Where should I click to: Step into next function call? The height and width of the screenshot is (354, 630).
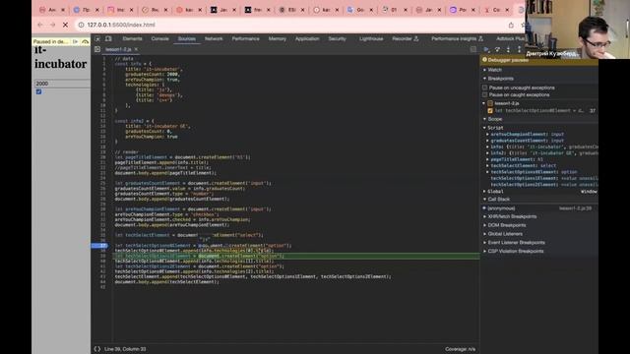508,49
